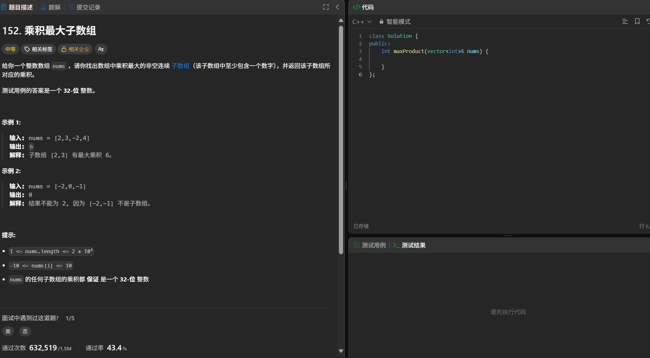This screenshot has height=358, width=650.
Task: Open the 相关标签 tags pill
Action: click(x=38, y=49)
